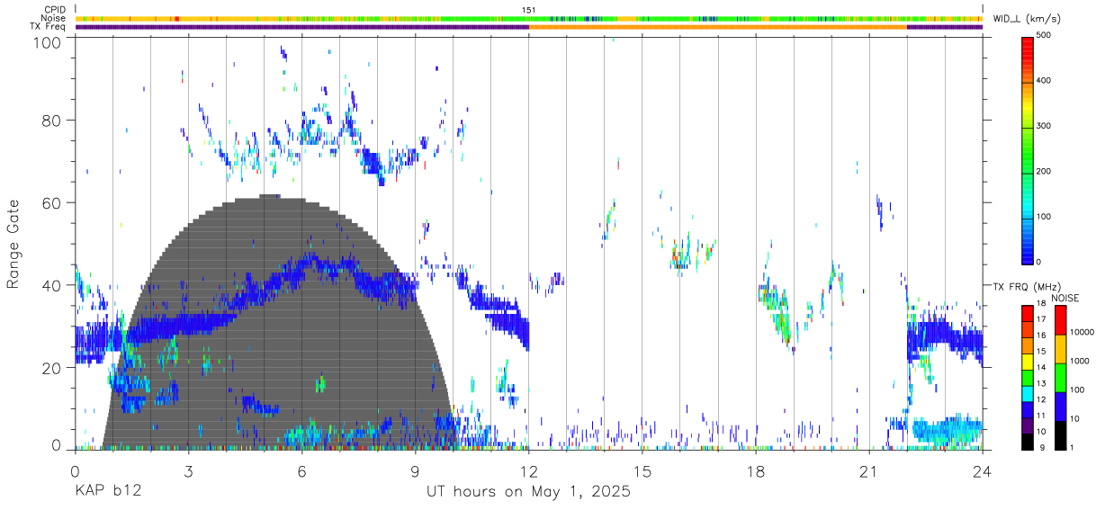Click the 500 tick on width colorbar

[1045, 35]
